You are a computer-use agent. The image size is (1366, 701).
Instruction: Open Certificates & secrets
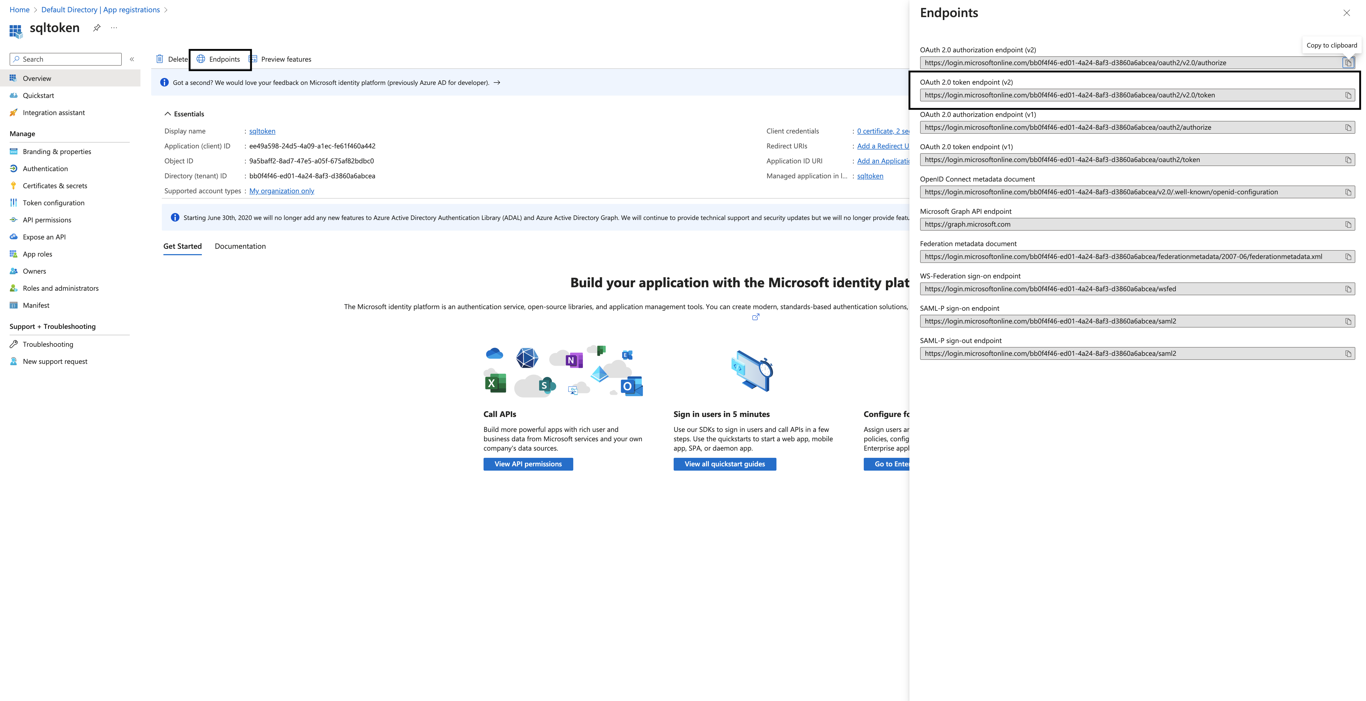(x=55, y=186)
